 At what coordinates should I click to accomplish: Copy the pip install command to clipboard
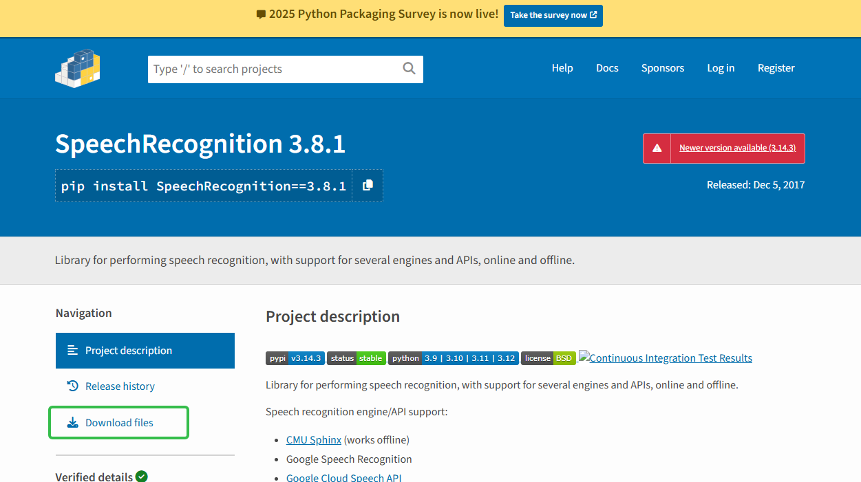click(367, 185)
